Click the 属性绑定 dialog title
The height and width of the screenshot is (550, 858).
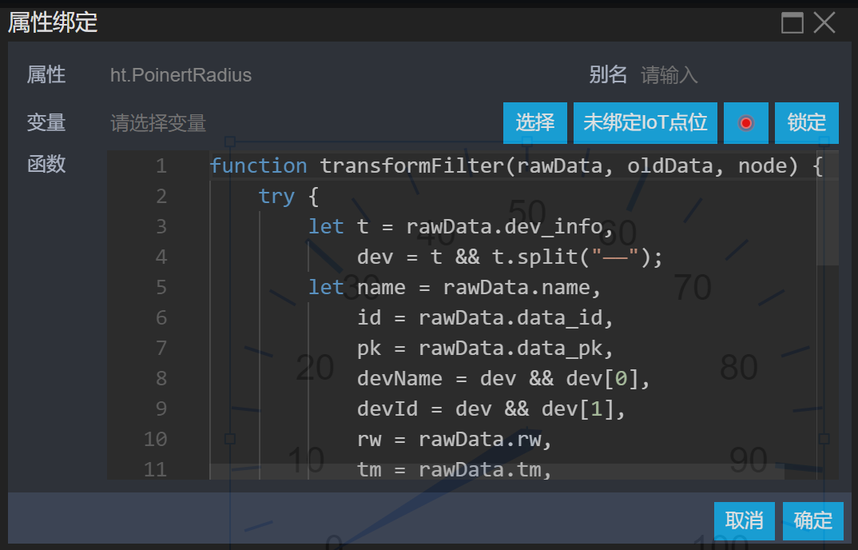53,22
